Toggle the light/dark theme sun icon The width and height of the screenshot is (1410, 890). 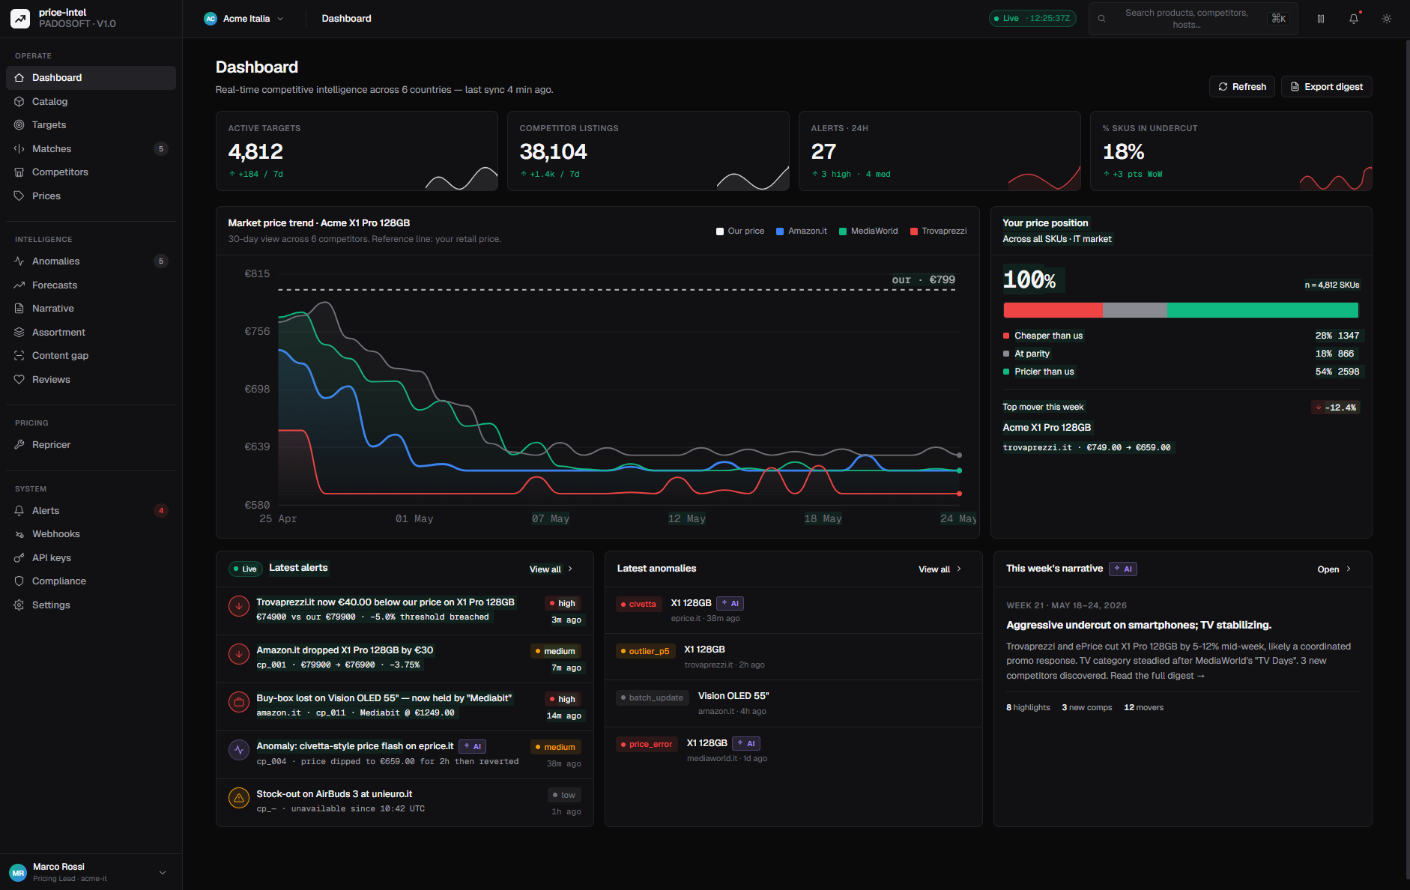click(1387, 19)
